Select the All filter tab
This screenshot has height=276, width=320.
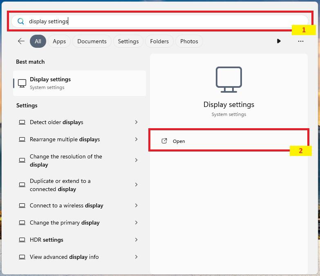point(38,41)
